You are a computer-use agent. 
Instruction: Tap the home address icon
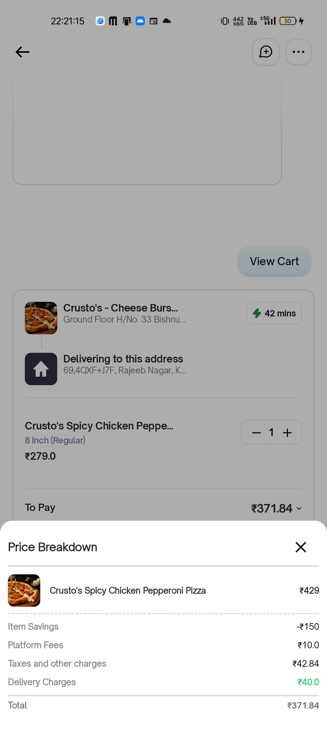(x=41, y=369)
